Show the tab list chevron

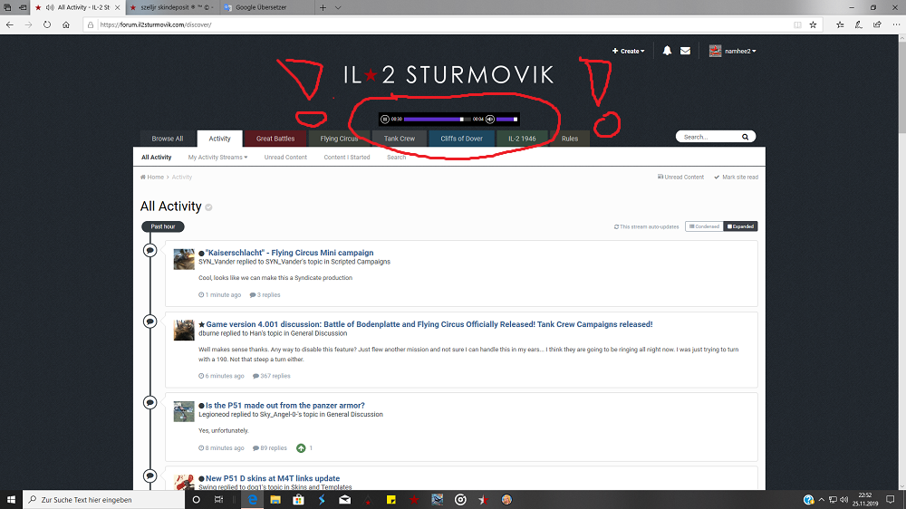click(338, 7)
